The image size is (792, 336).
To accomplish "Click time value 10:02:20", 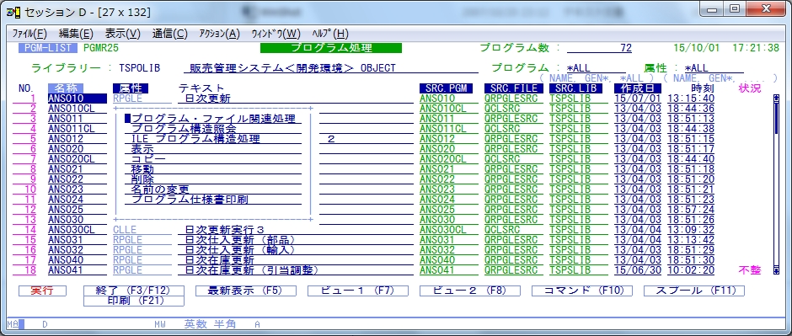I will (x=691, y=270).
